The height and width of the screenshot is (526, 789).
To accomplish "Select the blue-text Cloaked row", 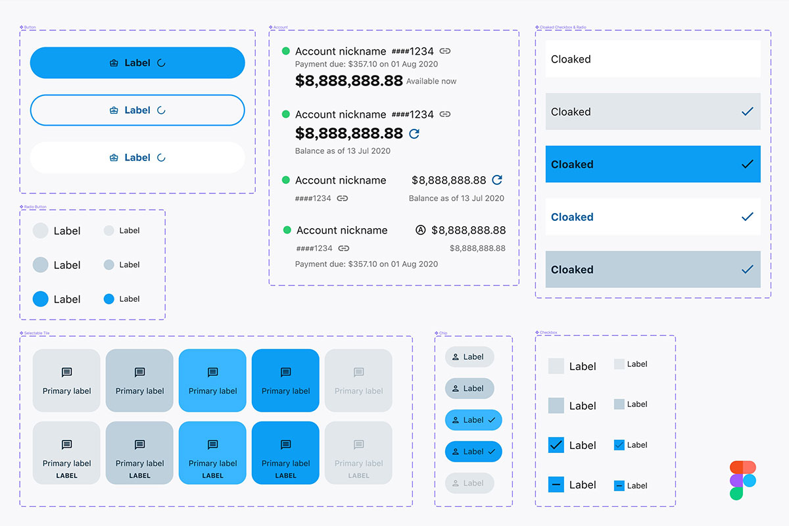I will click(653, 217).
